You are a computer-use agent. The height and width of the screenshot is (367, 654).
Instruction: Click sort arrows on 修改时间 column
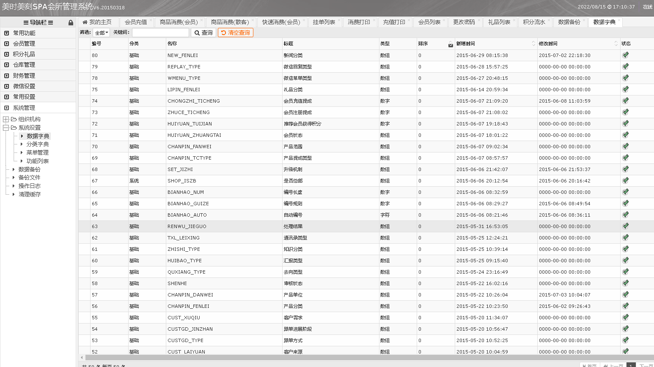[x=616, y=43]
